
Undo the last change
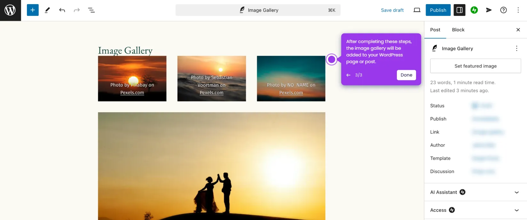62,10
